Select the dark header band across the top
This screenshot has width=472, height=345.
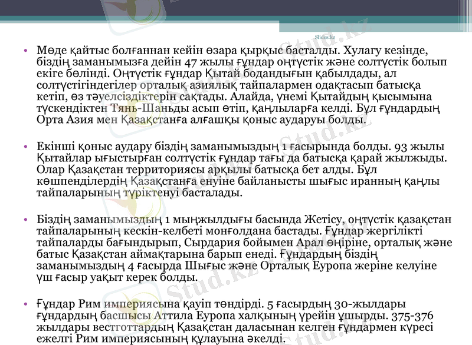236,9
